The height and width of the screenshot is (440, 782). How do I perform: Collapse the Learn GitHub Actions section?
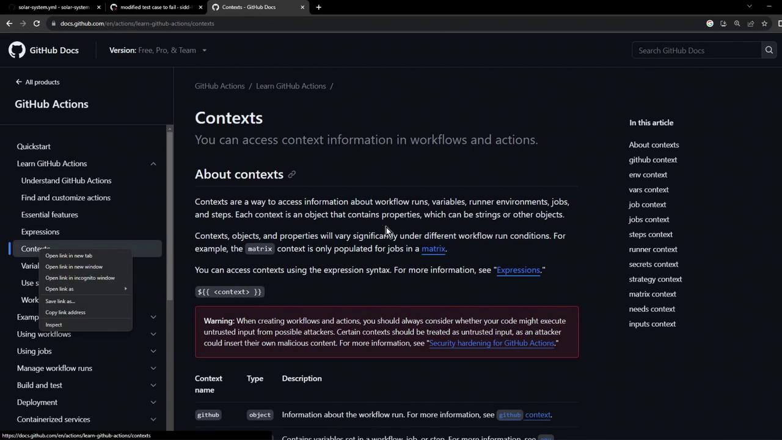pos(153,164)
